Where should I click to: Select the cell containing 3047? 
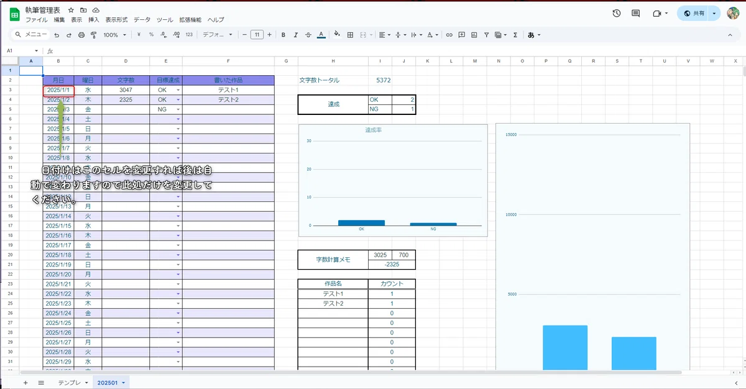[x=126, y=90]
